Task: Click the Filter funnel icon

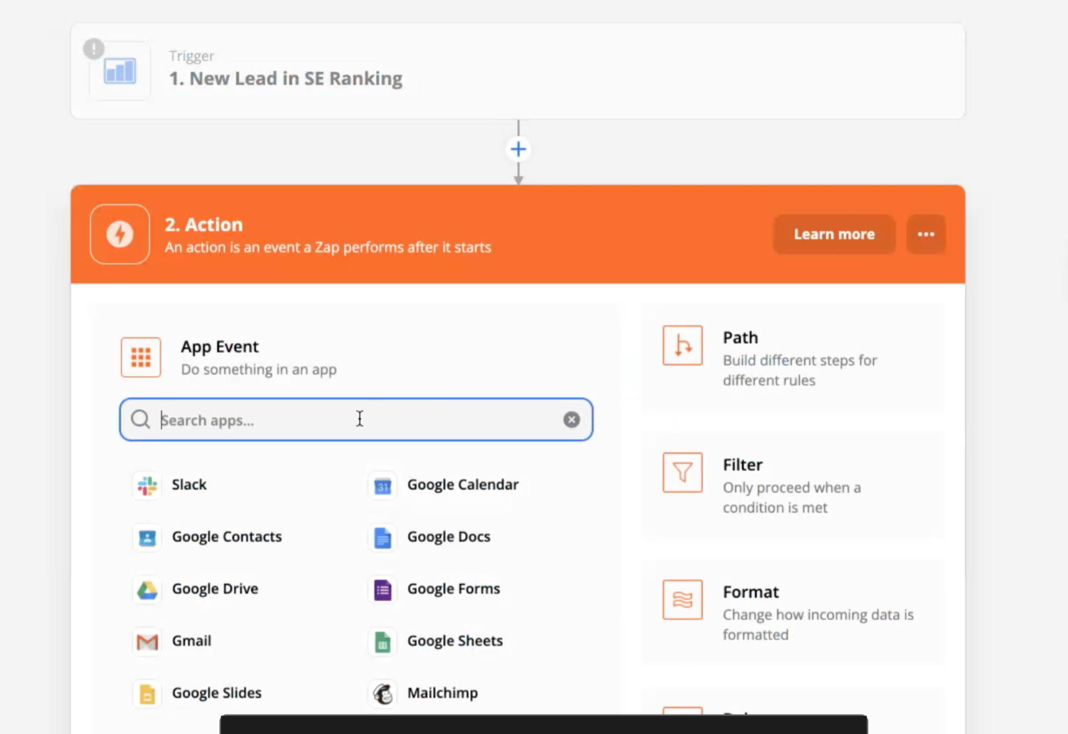Action: (x=683, y=473)
